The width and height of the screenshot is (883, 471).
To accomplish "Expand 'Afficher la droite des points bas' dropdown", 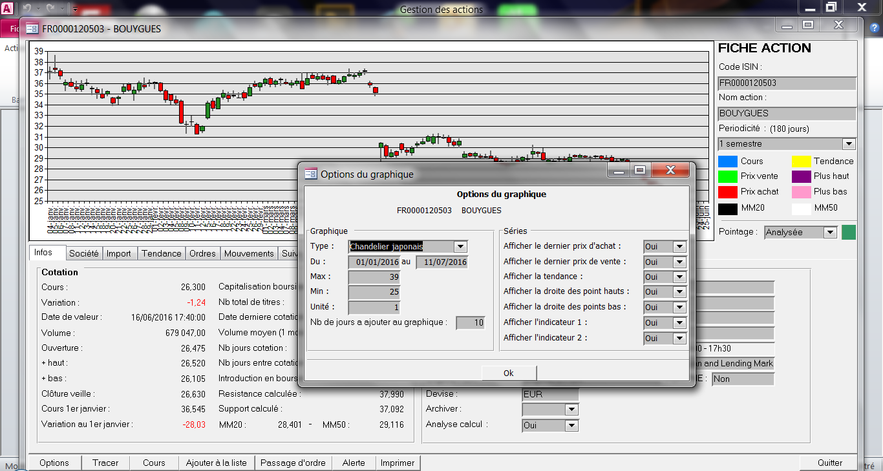I will click(x=679, y=308).
